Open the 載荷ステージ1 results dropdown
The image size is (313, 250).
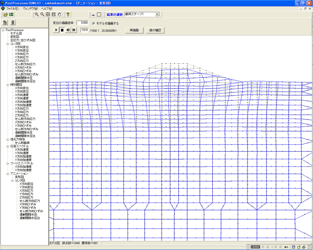coord(157,14)
